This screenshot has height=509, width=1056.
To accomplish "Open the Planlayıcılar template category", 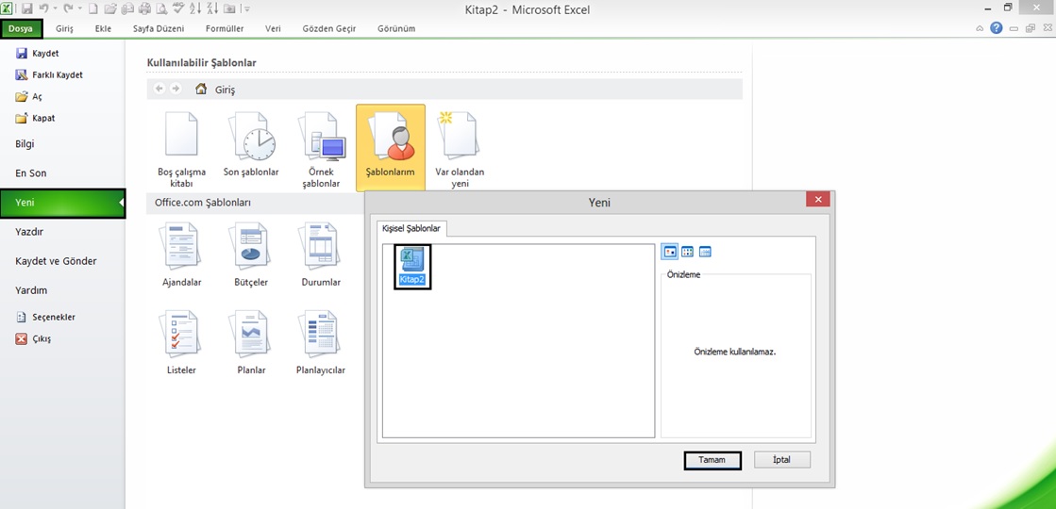I will pyautogui.click(x=321, y=343).
